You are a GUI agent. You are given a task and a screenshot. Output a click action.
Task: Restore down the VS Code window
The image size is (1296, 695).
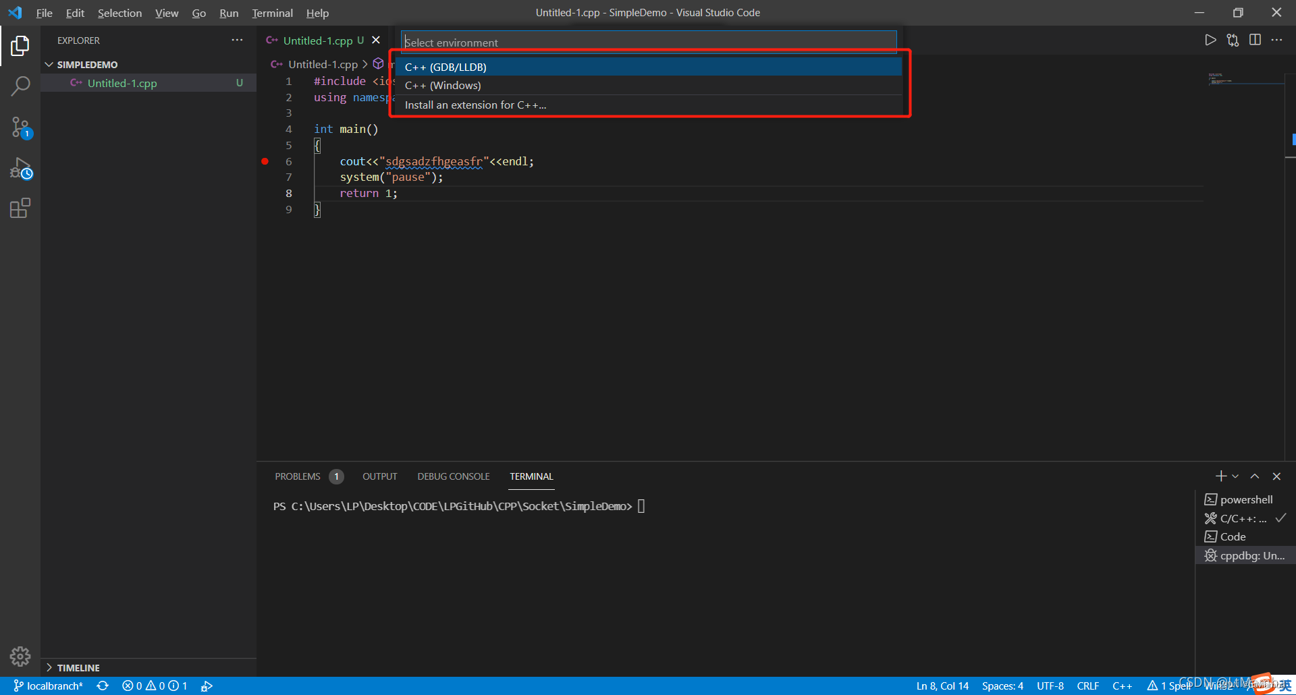[1238, 13]
